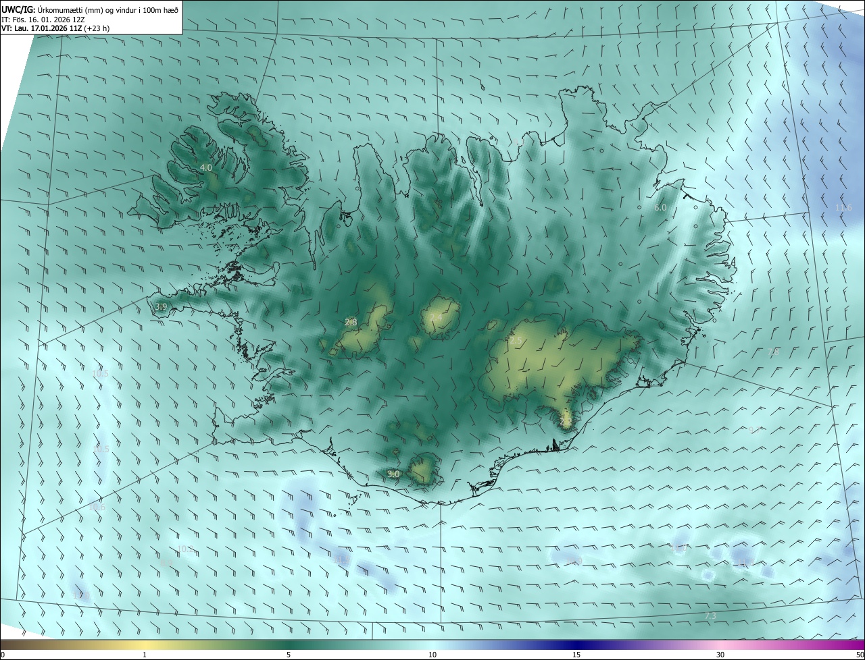Click the 3.9 value on the Snæfellsnes peninsula
This screenshot has height=660, width=865.
click(161, 306)
